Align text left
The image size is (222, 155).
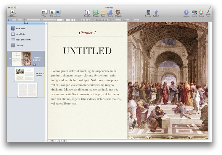[97, 20]
